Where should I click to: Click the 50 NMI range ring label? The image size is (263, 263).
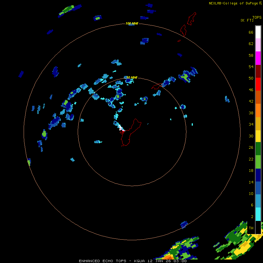(132, 77)
